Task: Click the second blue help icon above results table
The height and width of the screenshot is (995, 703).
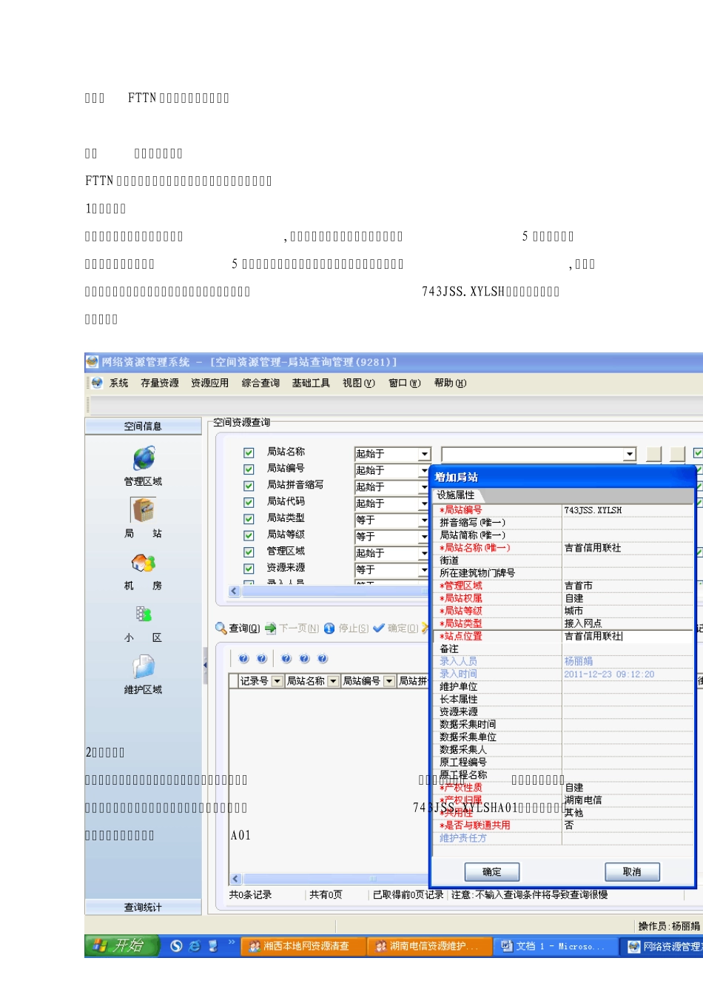Action: [x=261, y=659]
